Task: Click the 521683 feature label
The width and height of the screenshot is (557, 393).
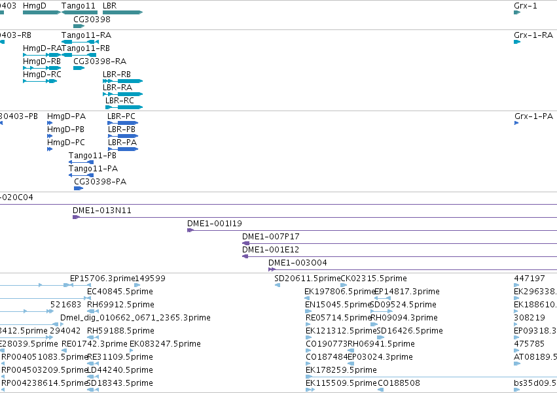Action: coord(65,305)
